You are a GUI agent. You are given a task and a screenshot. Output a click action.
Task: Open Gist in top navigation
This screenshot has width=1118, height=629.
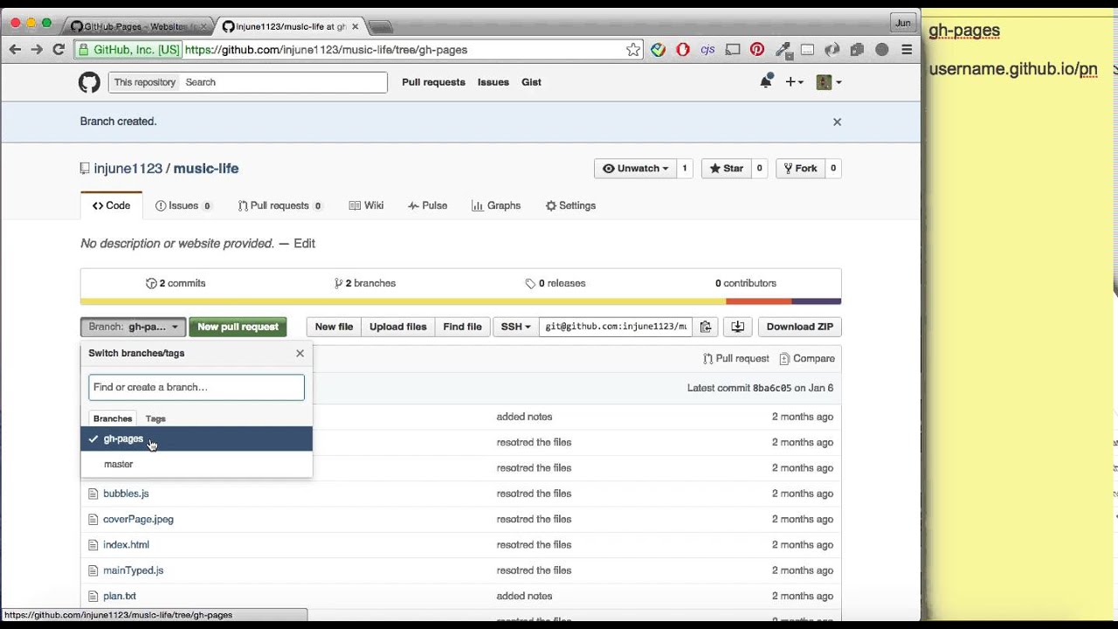[x=531, y=82]
